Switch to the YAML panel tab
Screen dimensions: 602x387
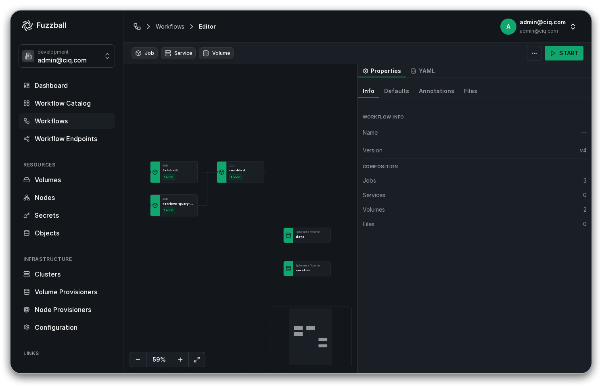(423, 71)
